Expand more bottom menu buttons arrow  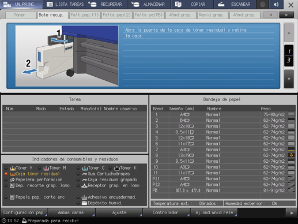pyautogui.click(x=292, y=213)
